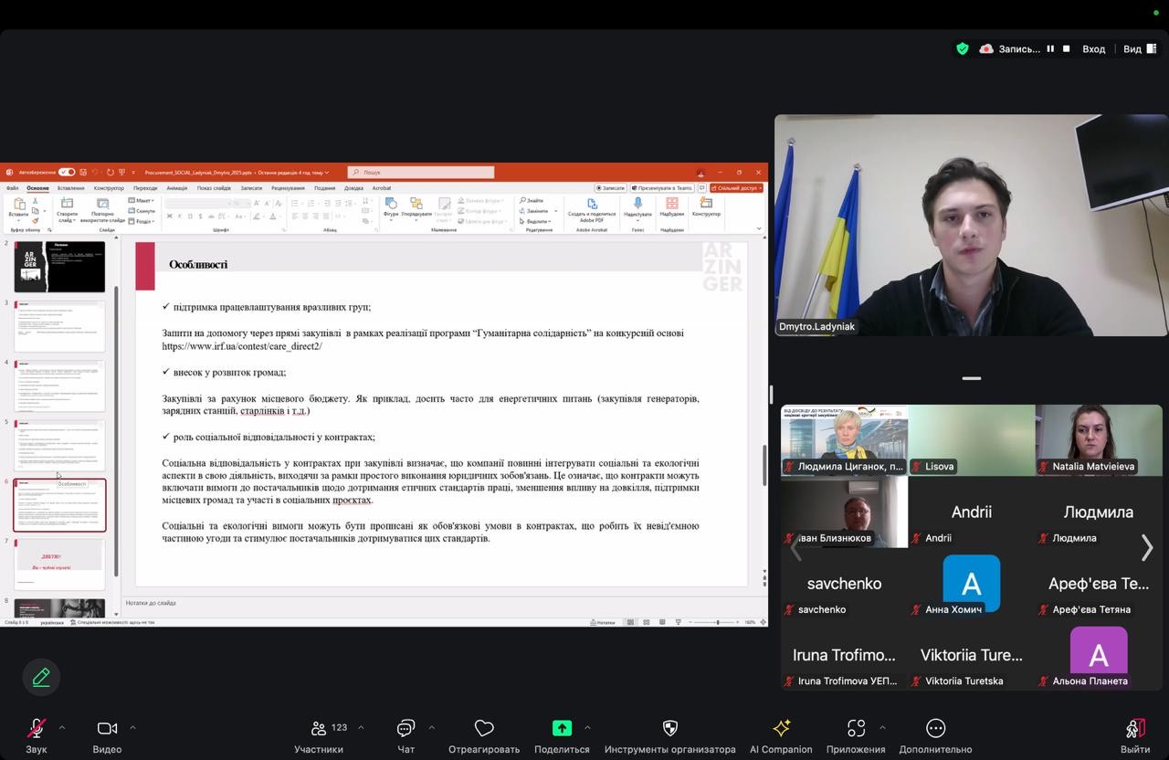Stop the recording with the square button
This screenshot has width=1169, height=760.
coord(1066,48)
